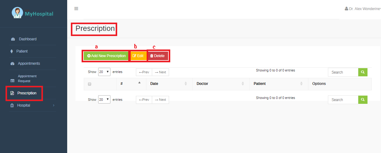Click the bottom Prev pagination button
Viewport: 381px width, 153px height.
[x=144, y=100]
